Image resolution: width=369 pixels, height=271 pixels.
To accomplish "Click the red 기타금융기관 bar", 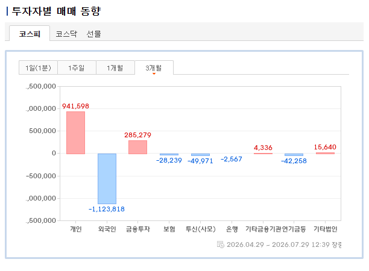I will [263, 154].
